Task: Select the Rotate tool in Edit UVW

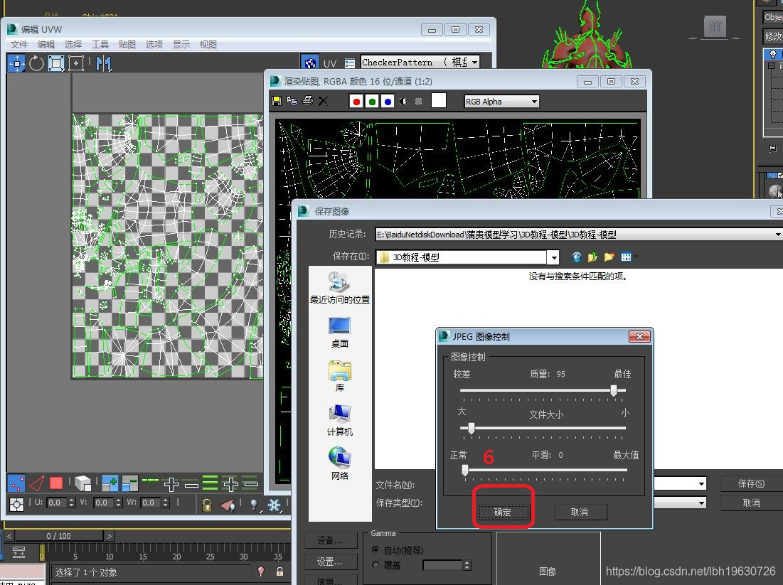Action: pyautogui.click(x=36, y=63)
